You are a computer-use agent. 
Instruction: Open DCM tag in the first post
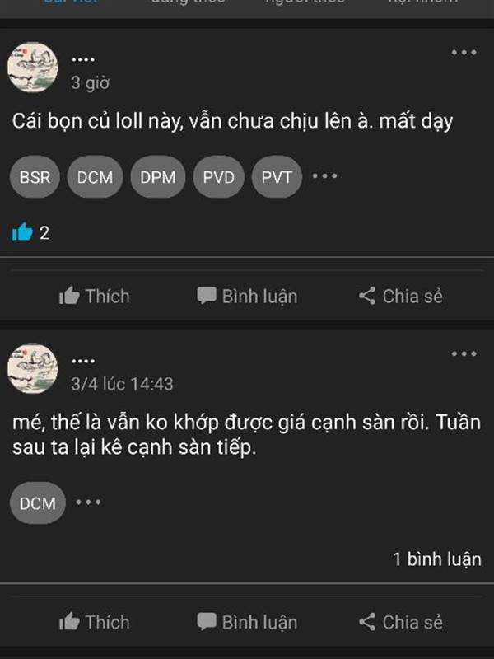tap(95, 176)
